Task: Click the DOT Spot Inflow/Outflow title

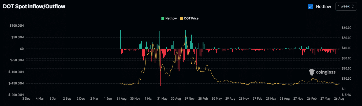Action: click(x=34, y=6)
